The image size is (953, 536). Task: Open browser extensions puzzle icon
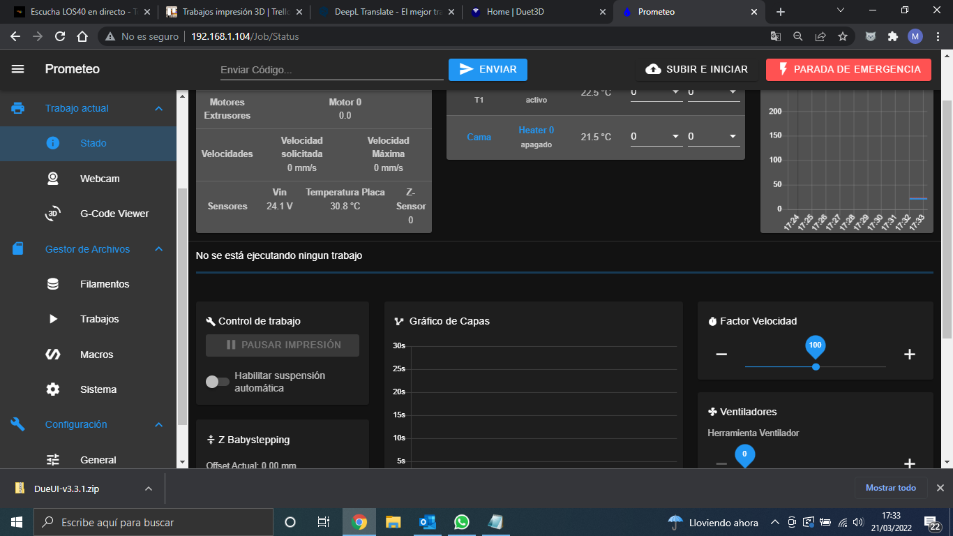[892, 36]
